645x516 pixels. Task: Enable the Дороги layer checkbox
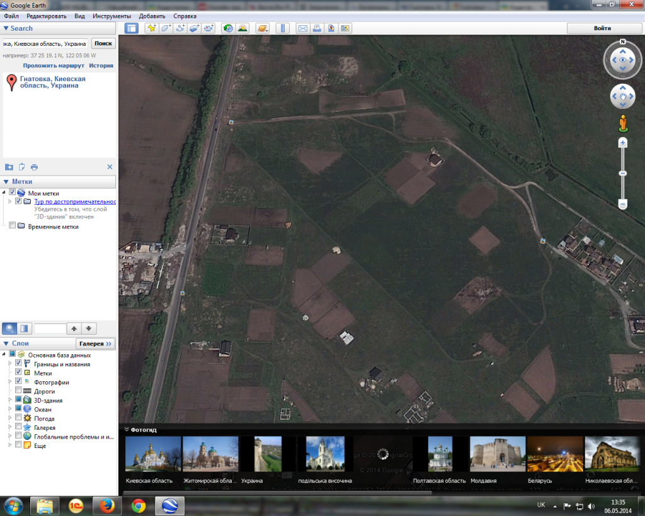pyautogui.click(x=18, y=391)
